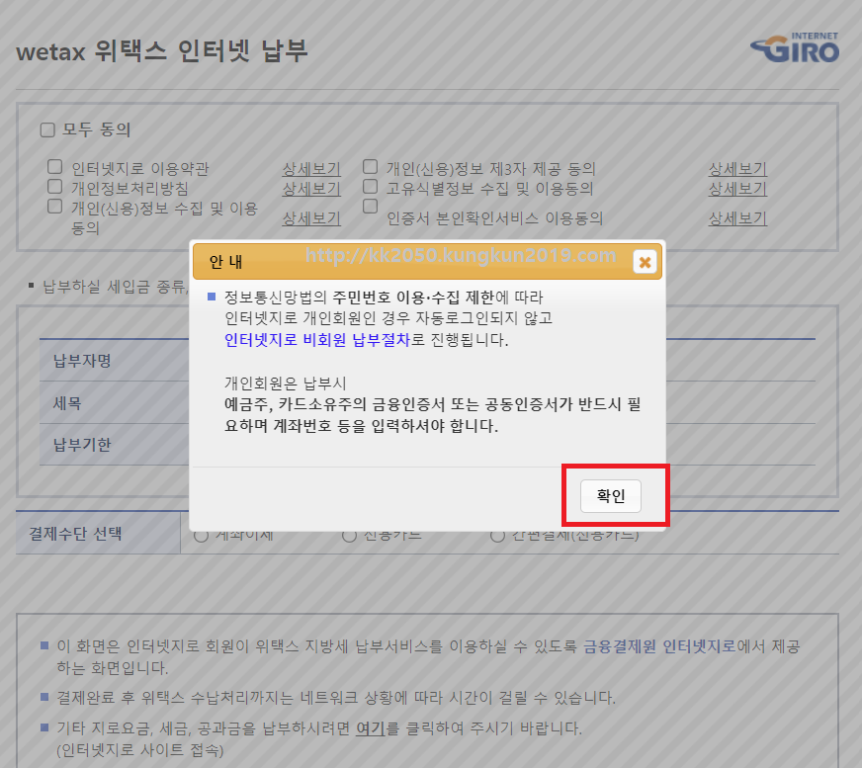This screenshot has width=862, height=768.
Task: Check the 개인정보처리방침 agreement
Action: (x=55, y=186)
